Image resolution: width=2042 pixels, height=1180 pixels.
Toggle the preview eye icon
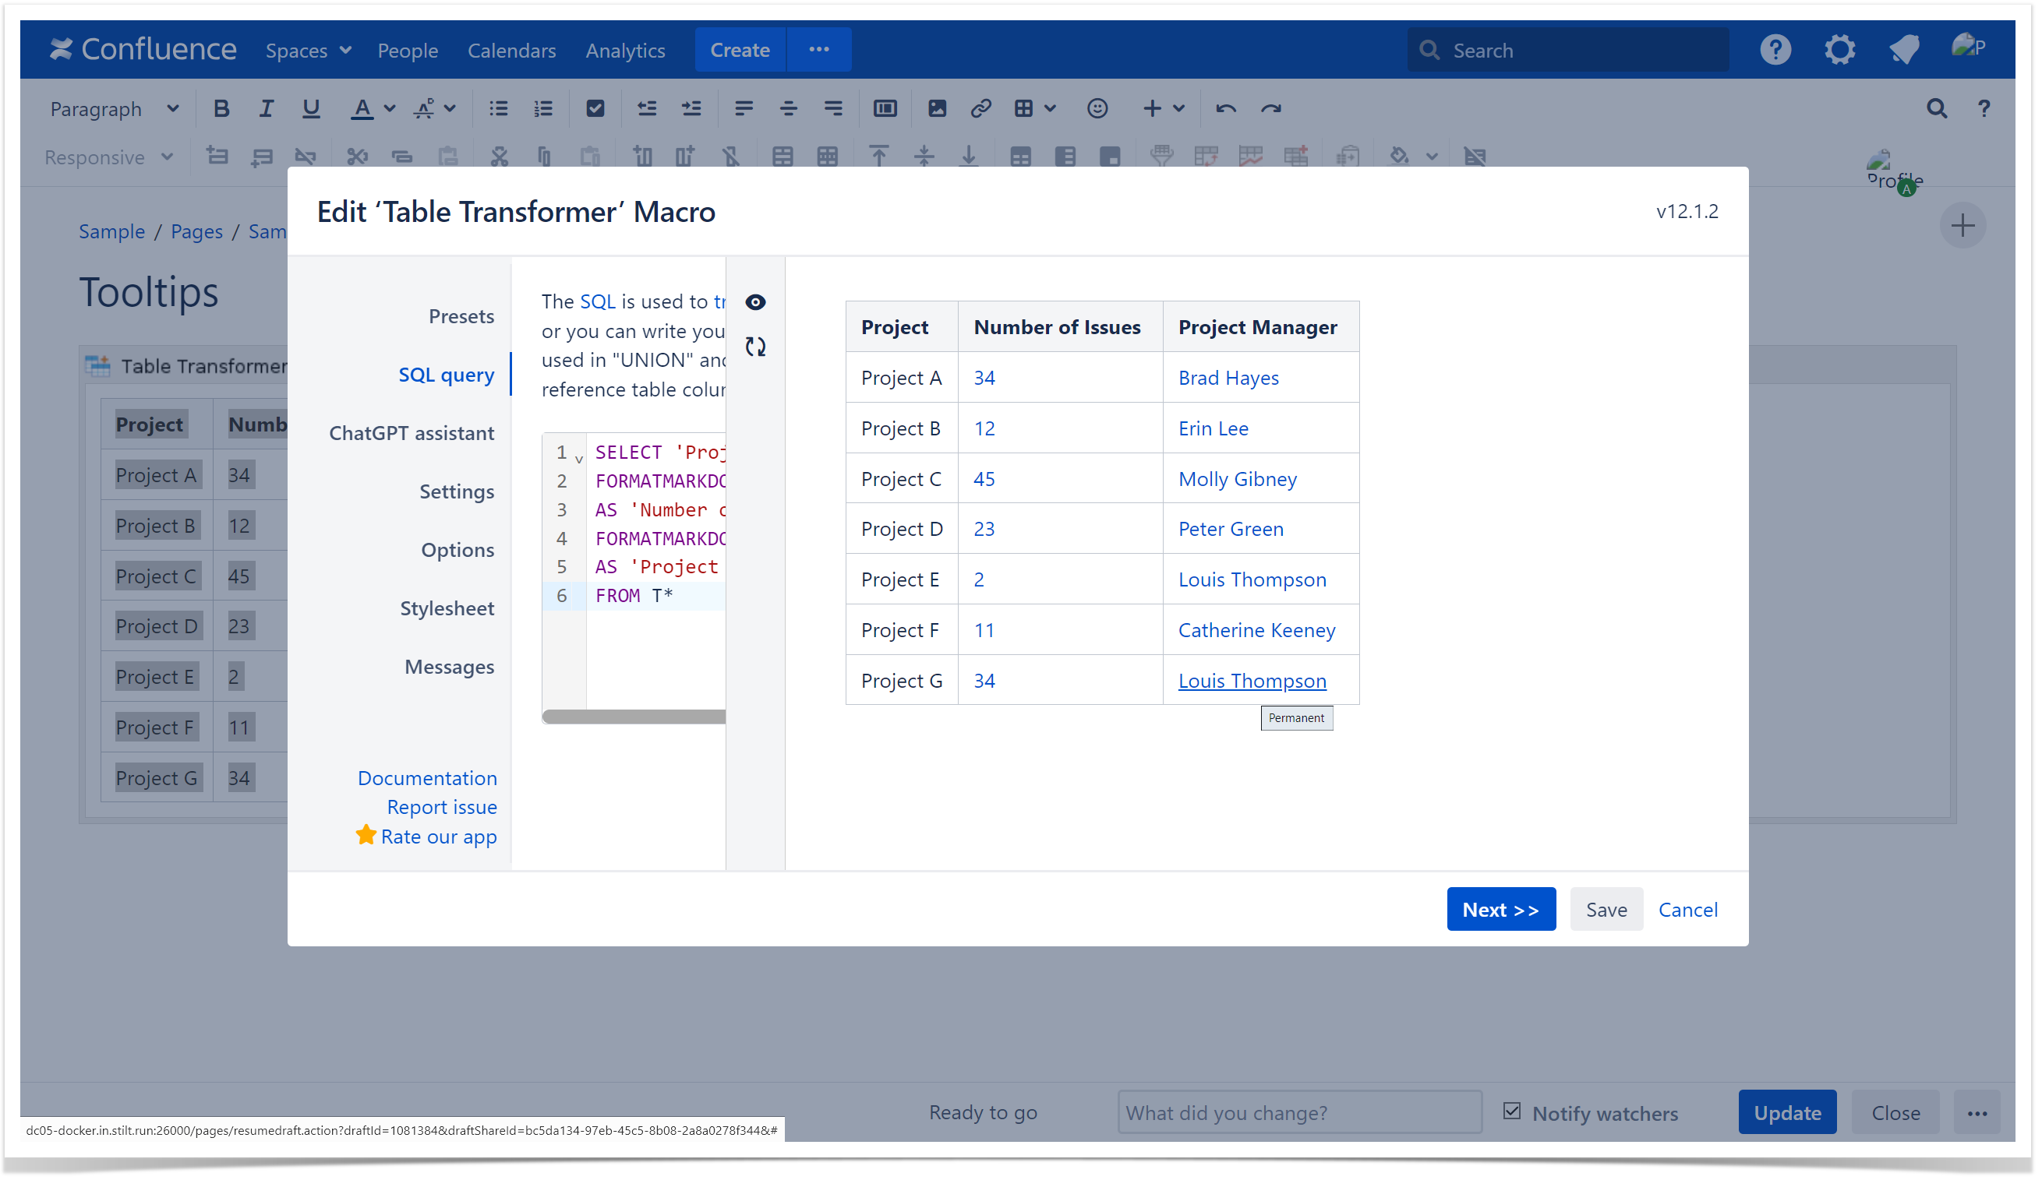(x=755, y=302)
